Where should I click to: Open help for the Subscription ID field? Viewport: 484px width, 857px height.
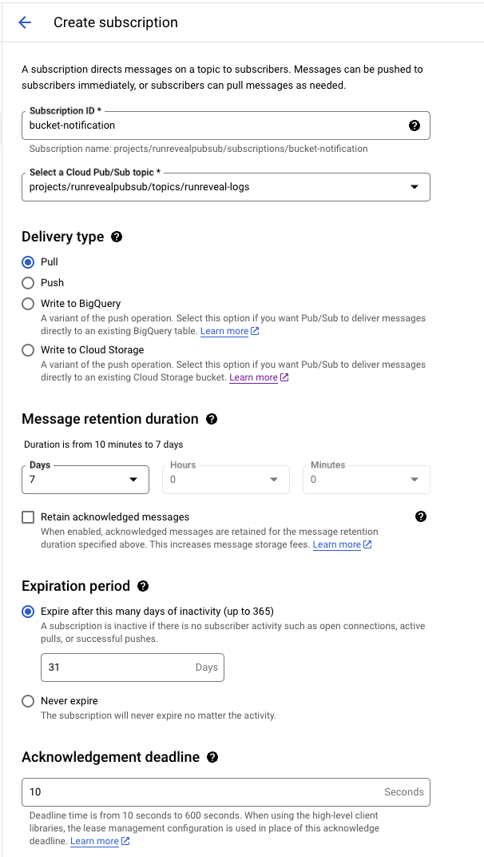pyautogui.click(x=414, y=125)
